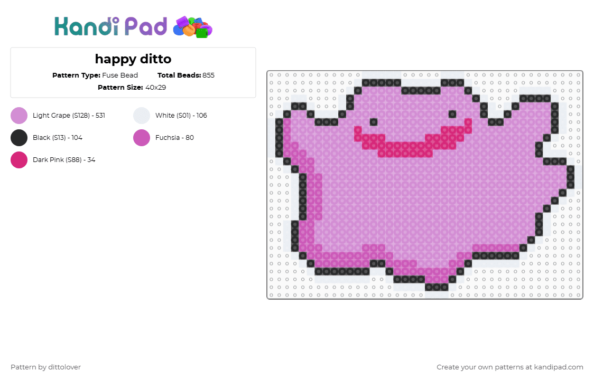Click the 'happy ditto' title
The height and width of the screenshot is (380, 594).
pyautogui.click(x=133, y=60)
